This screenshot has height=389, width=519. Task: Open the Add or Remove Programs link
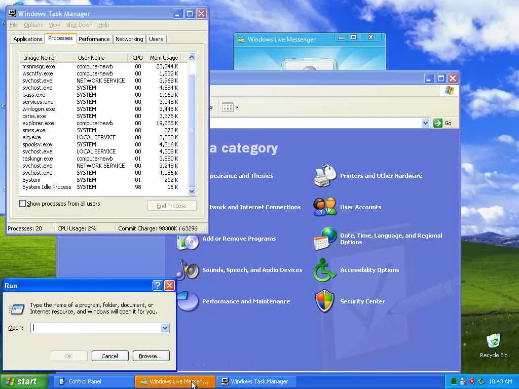(239, 239)
